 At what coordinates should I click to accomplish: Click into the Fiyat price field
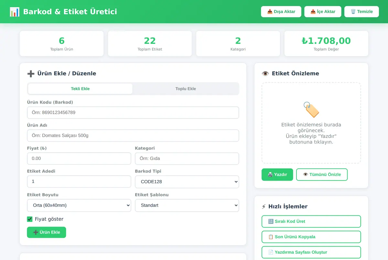79,158
